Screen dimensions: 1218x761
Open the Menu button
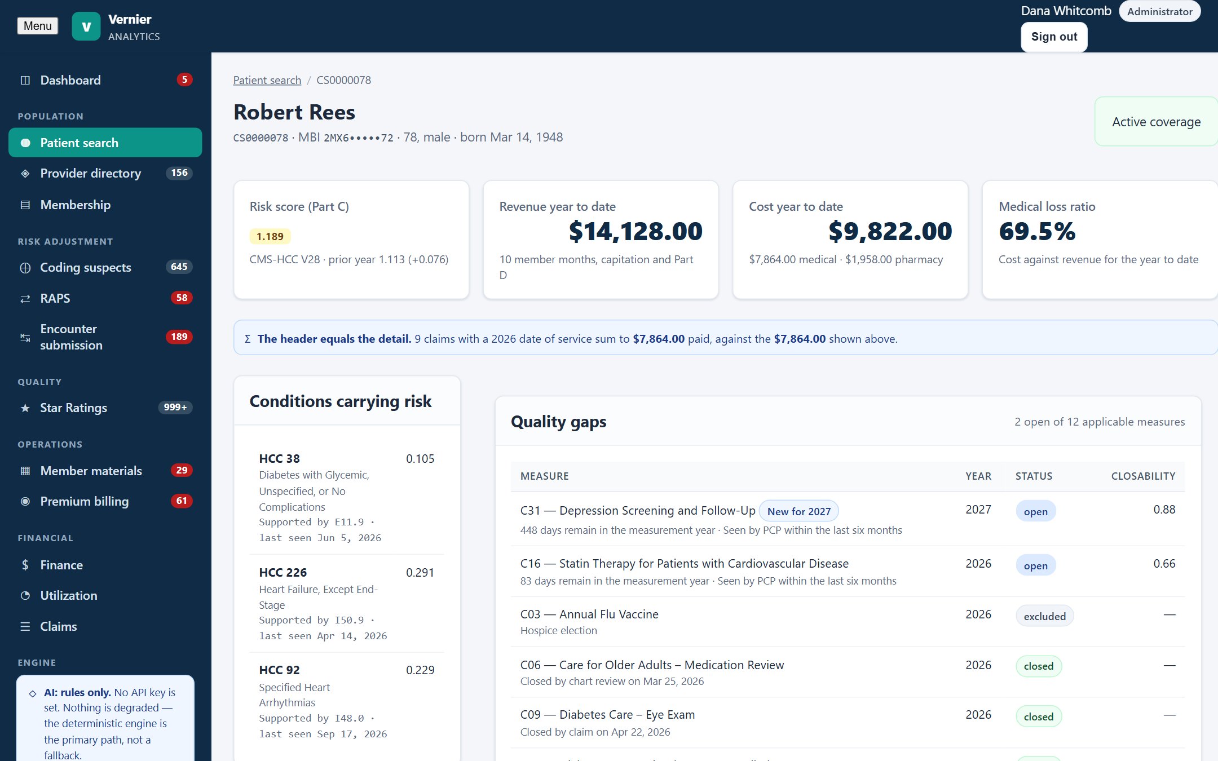[38, 26]
